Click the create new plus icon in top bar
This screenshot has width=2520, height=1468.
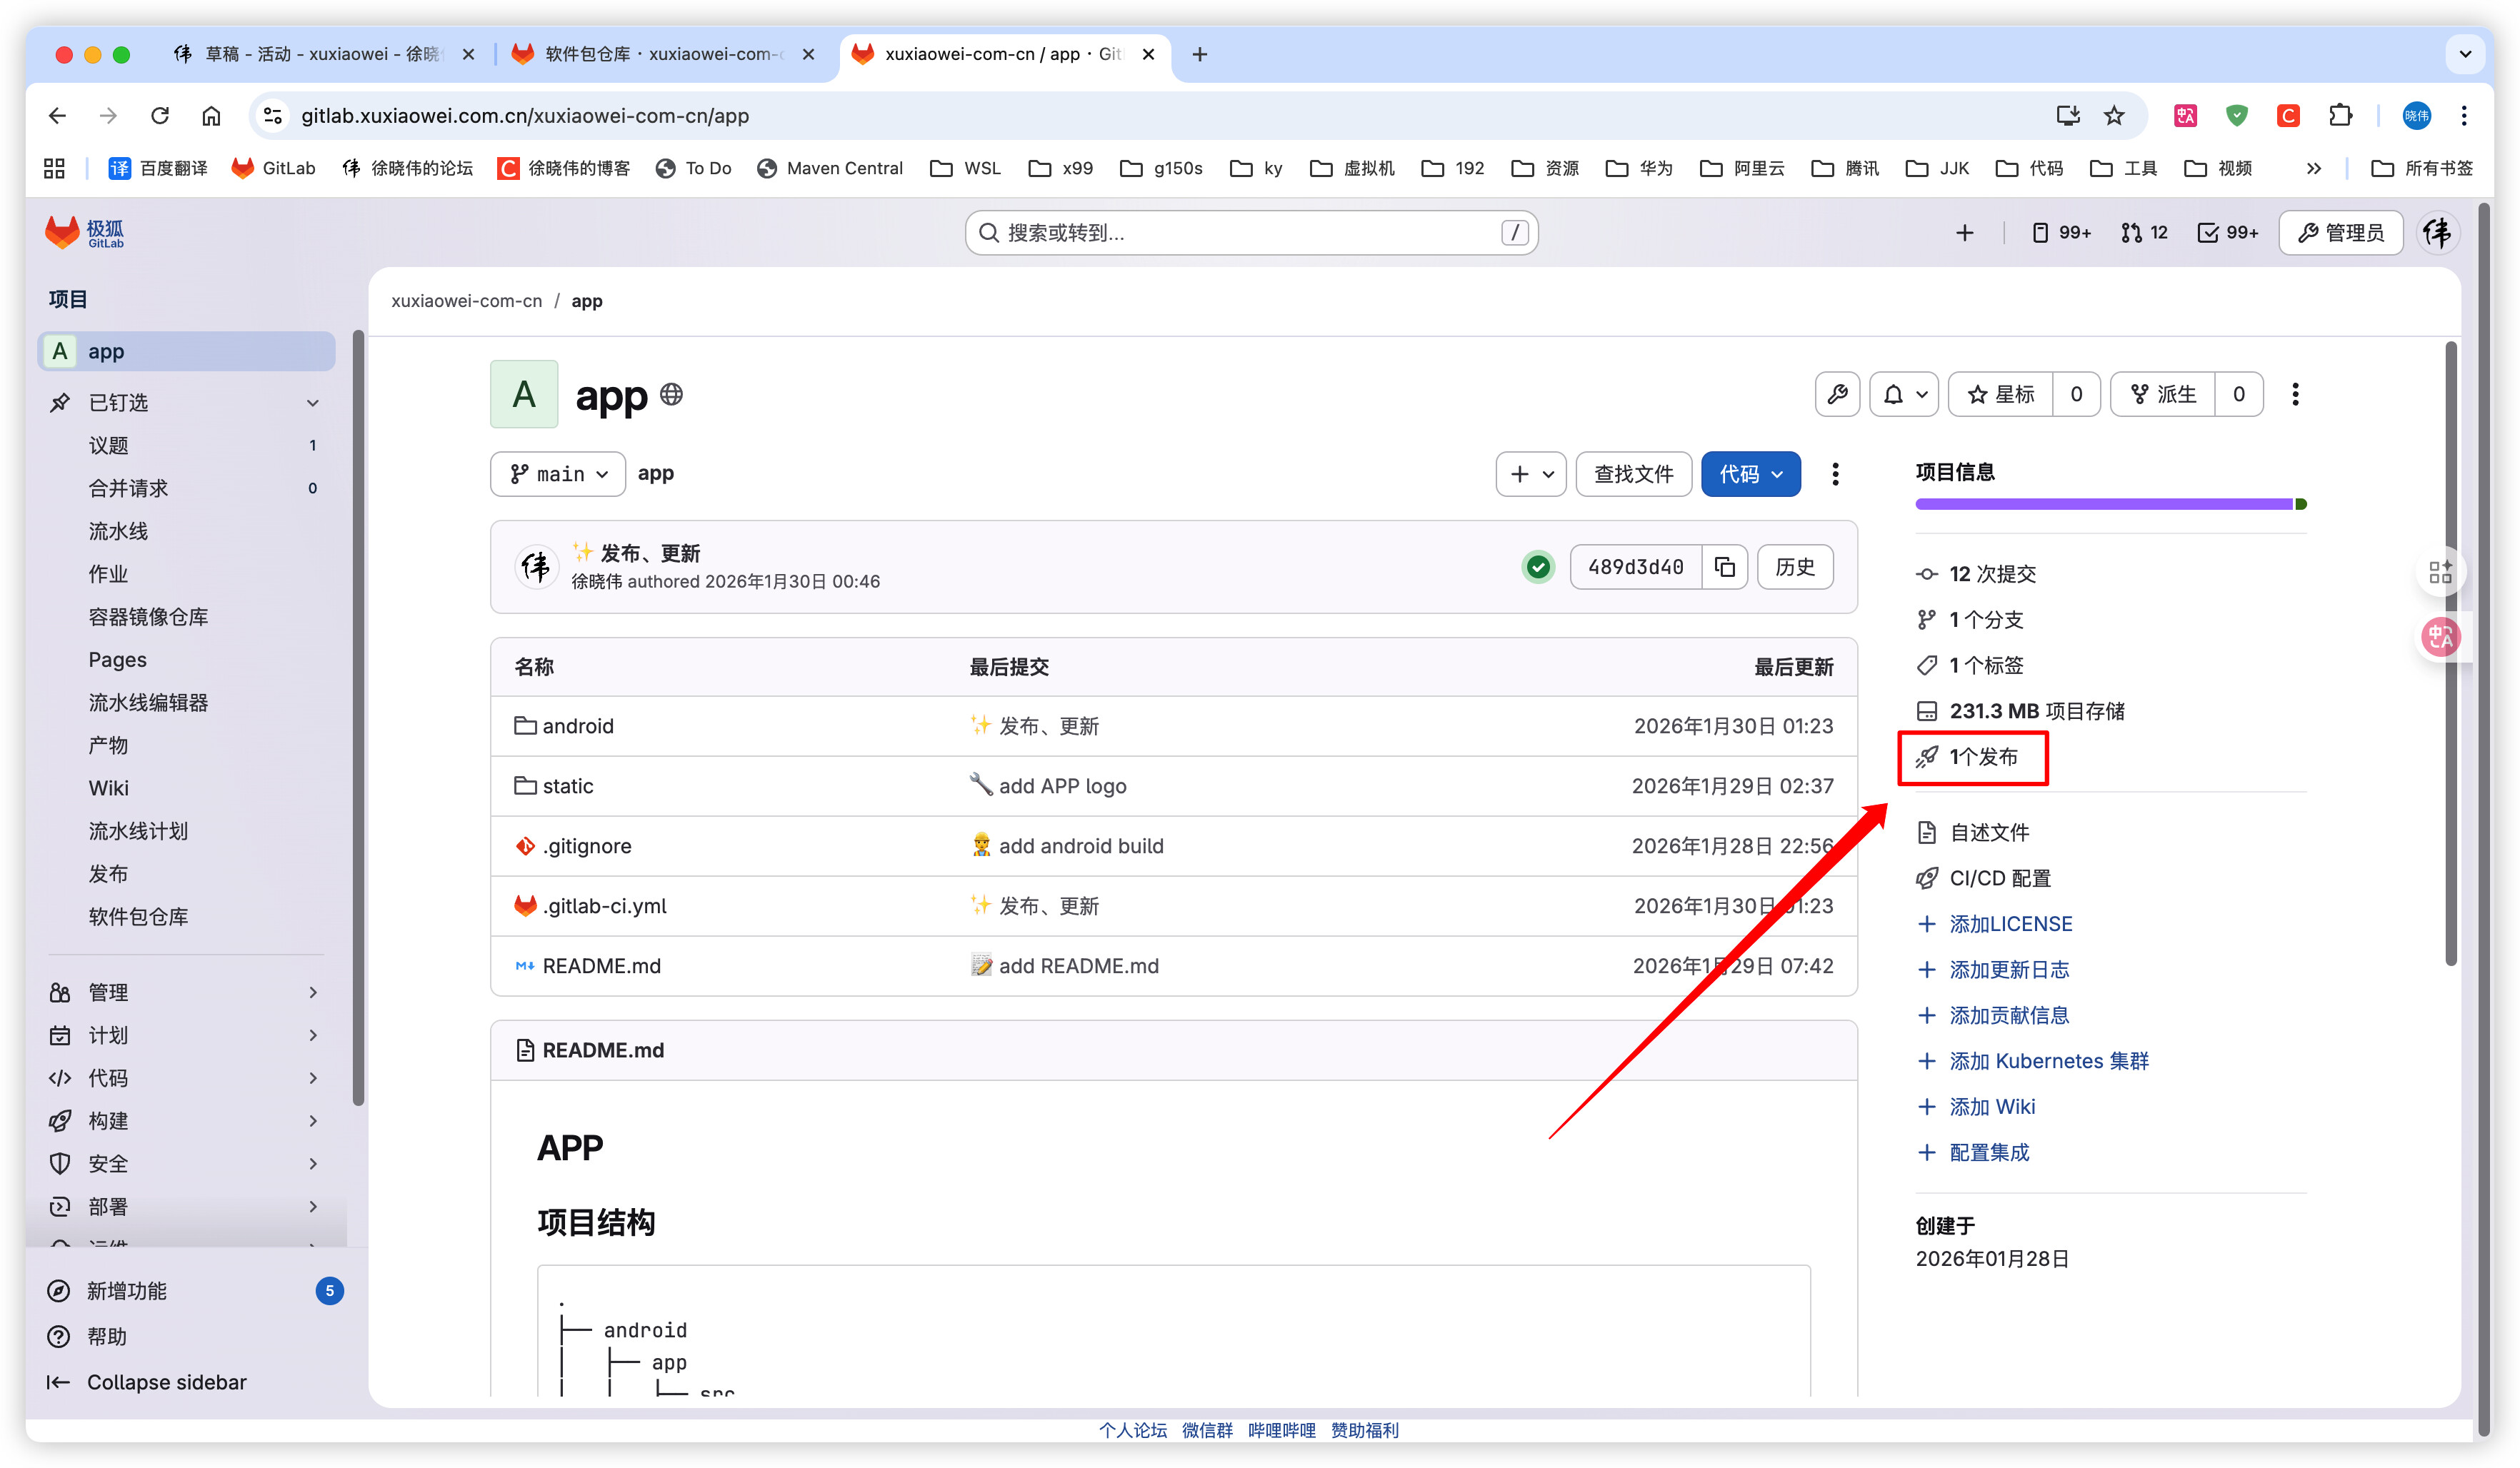[1964, 233]
